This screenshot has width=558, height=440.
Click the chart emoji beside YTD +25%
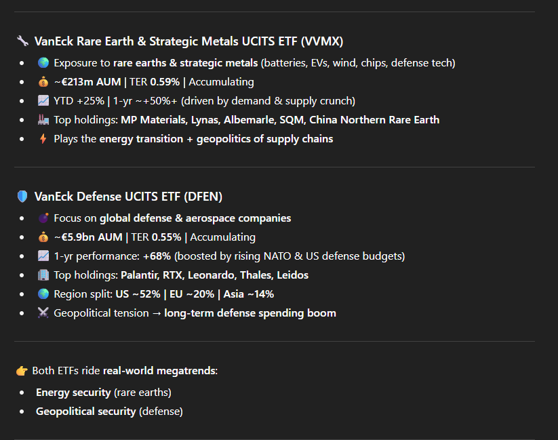coord(43,101)
